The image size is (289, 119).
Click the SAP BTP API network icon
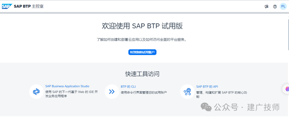[187, 91]
